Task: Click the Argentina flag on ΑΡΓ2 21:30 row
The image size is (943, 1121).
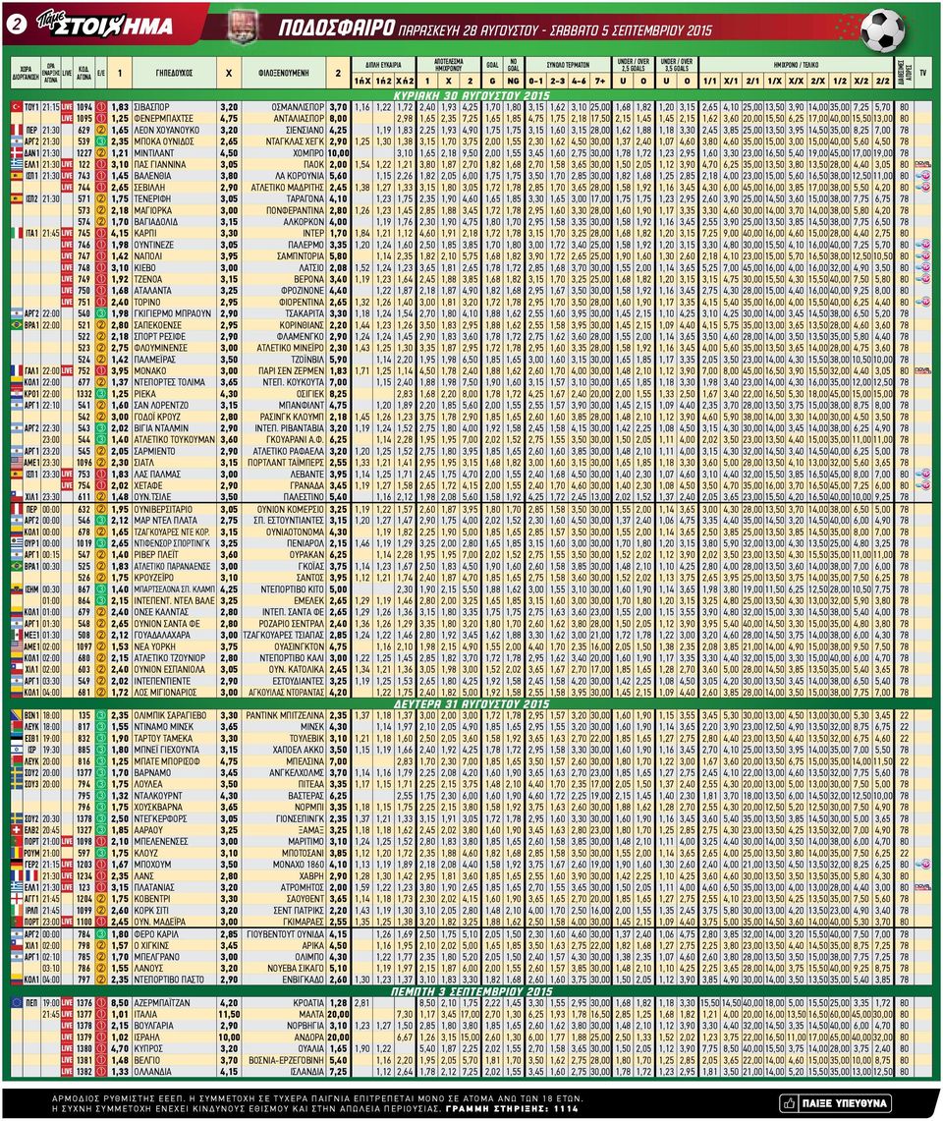Action: pyautogui.click(x=17, y=140)
